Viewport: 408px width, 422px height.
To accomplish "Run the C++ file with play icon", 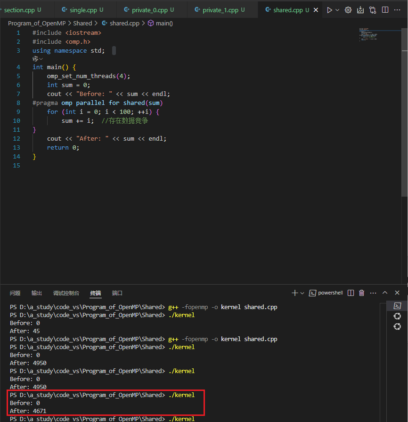I will 329,10.
